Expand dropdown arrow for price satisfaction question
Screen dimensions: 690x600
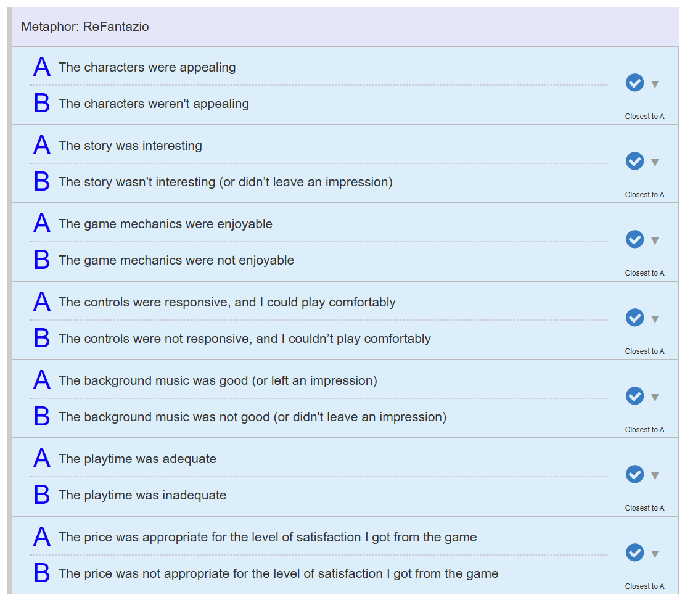[655, 554]
